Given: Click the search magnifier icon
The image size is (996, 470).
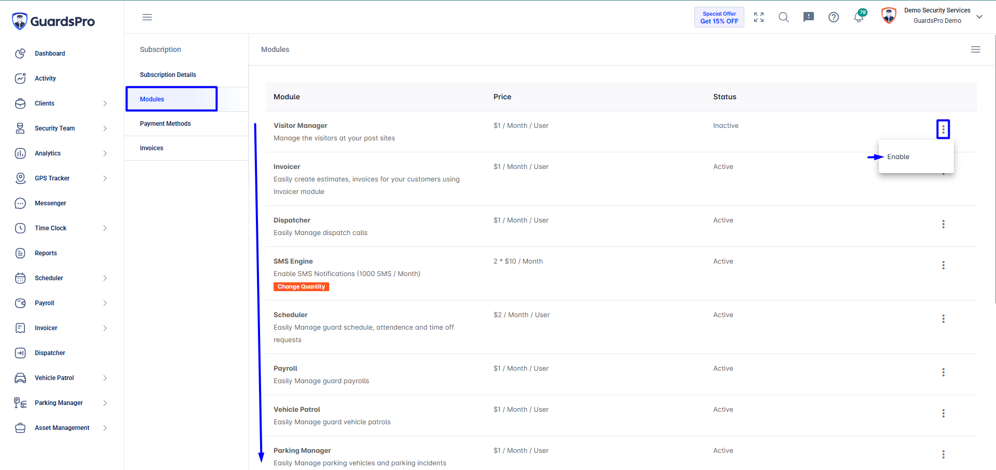Looking at the screenshot, I should tap(784, 17).
